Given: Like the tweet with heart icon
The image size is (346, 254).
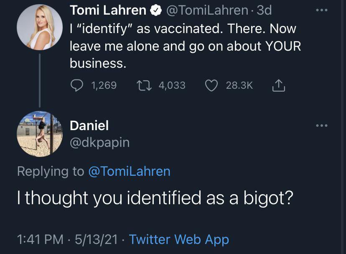Looking at the screenshot, I should click(x=212, y=85).
